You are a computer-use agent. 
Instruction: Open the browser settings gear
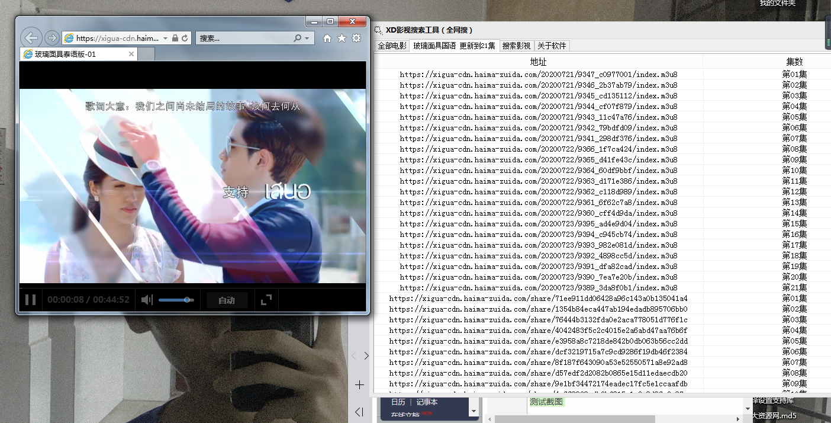coord(356,38)
